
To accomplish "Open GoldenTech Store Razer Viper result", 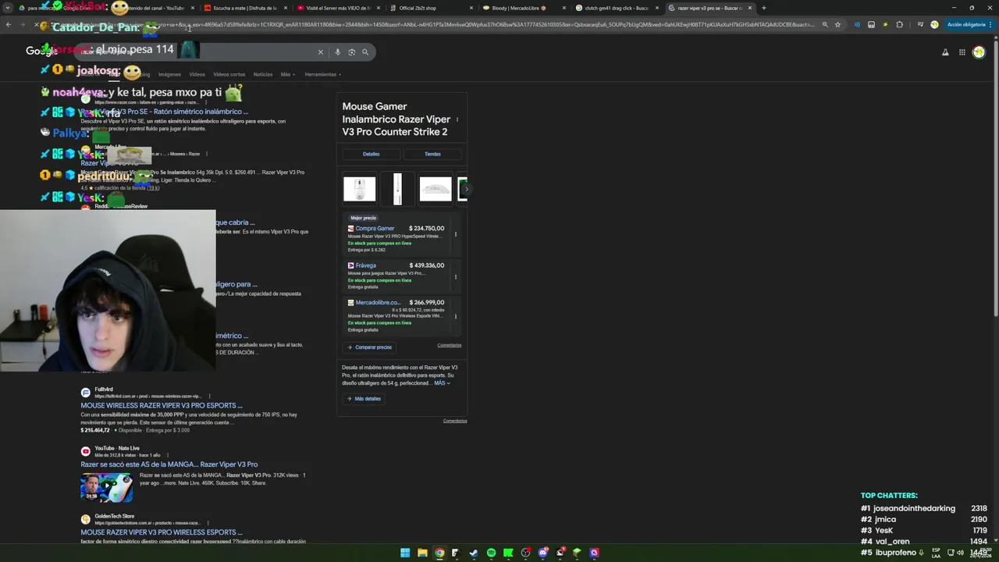I will point(162,532).
